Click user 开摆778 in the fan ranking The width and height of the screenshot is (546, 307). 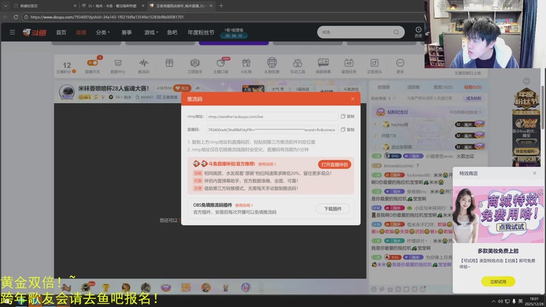click(x=388, y=136)
